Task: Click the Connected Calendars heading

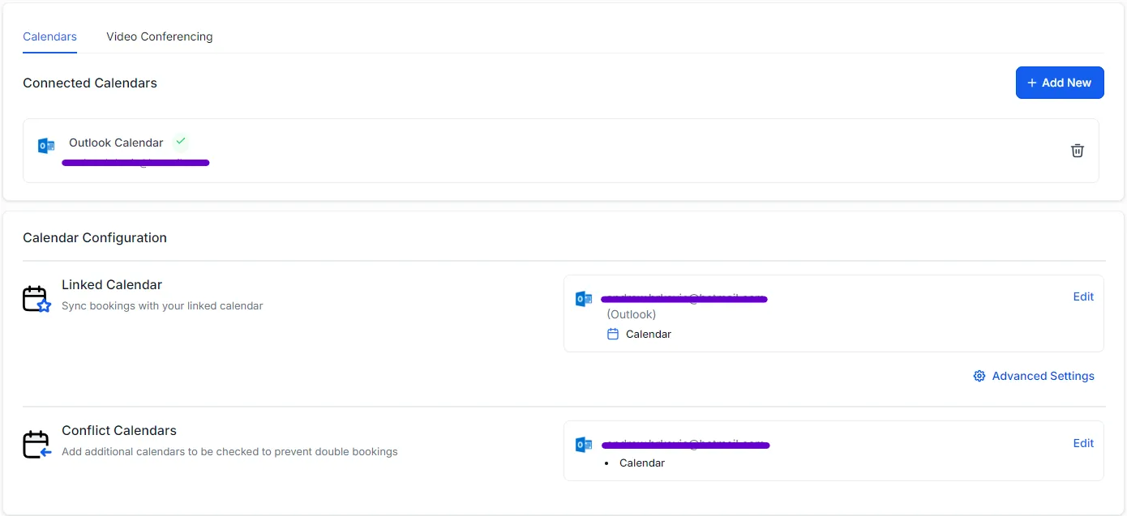Action: 90,83
